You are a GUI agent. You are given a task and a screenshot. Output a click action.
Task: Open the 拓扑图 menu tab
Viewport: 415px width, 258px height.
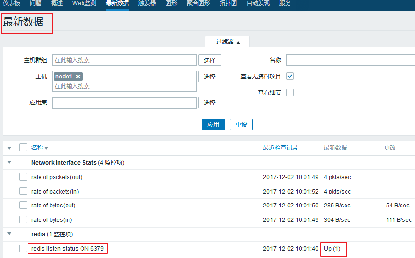(x=228, y=3)
